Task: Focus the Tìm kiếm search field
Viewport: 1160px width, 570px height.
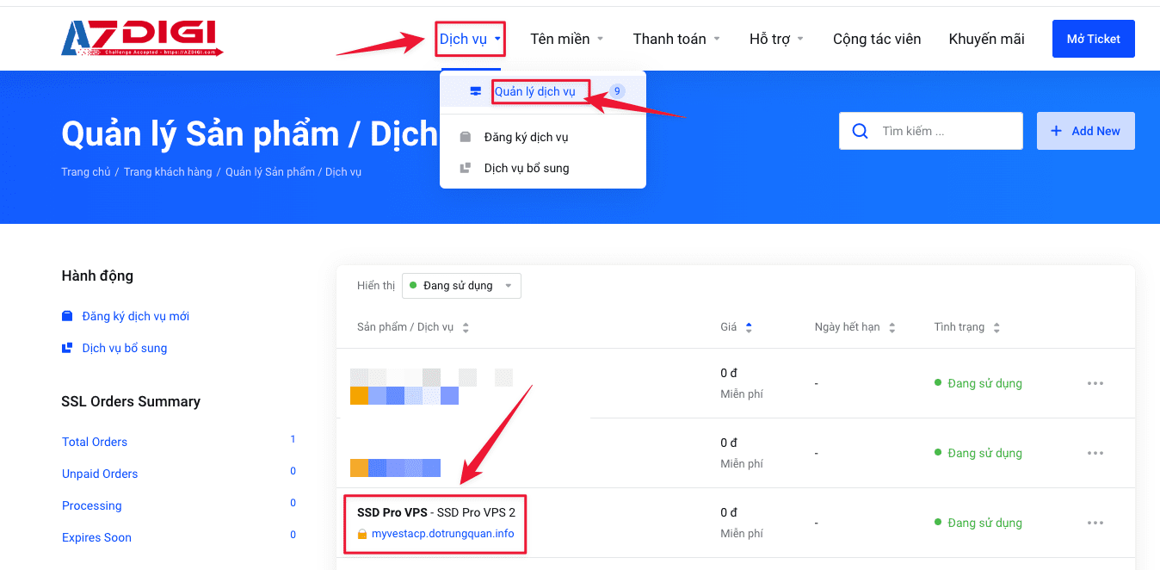Action: pyautogui.click(x=947, y=131)
